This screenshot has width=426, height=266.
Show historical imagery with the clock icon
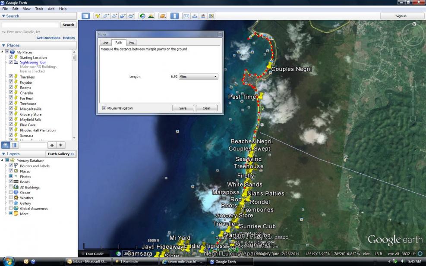click(142, 16)
